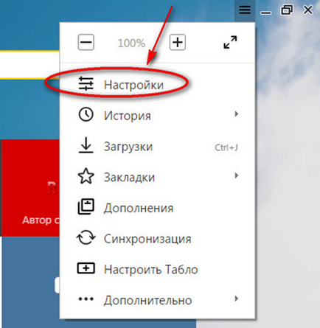Close the browser window
Screen dimensions: 320x328
[x=307, y=10]
